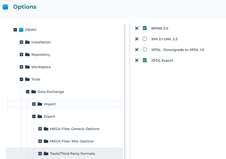226x159 pixels.
Task: Expand the Import node
Action: pyautogui.click(x=34, y=104)
